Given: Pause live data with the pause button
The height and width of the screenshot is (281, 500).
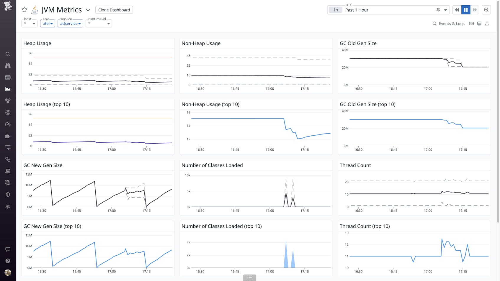Looking at the screenshot, I should pyautogui.click(x=466, y=10).
